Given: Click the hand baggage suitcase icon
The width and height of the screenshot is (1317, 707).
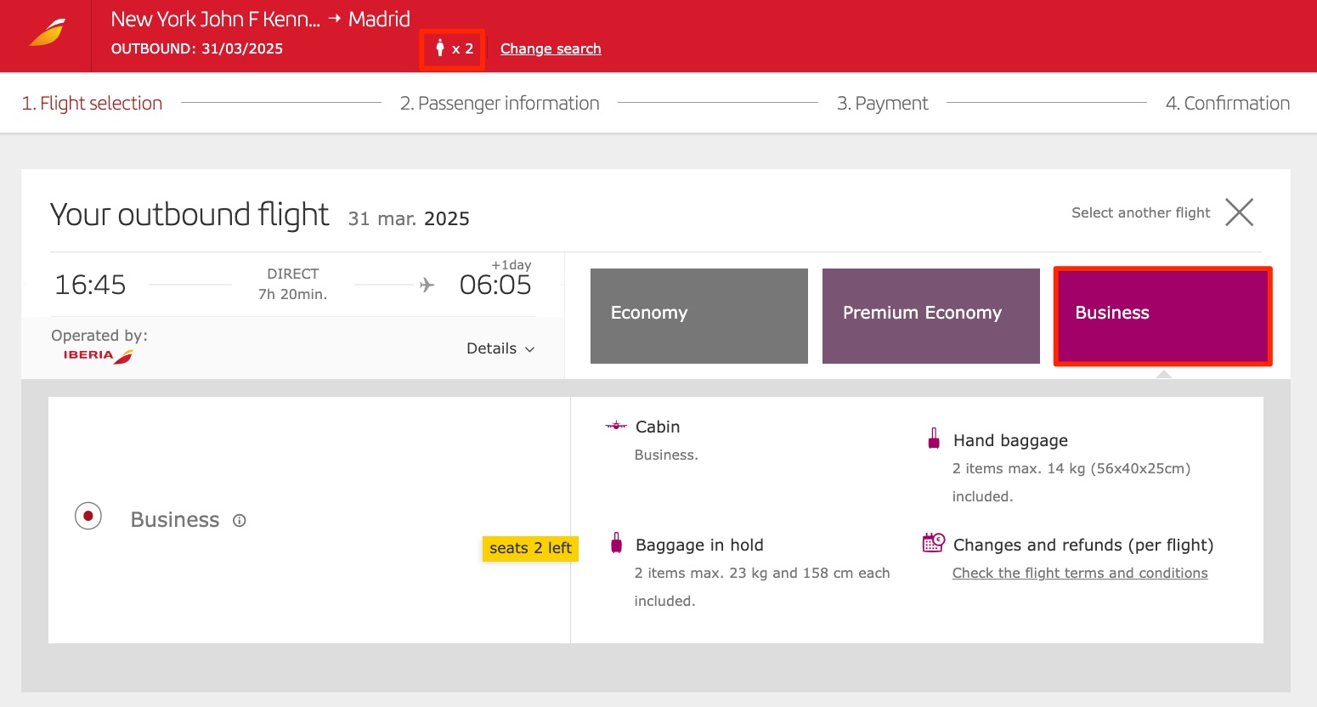Looking at the screenshot, I should 933,438.
